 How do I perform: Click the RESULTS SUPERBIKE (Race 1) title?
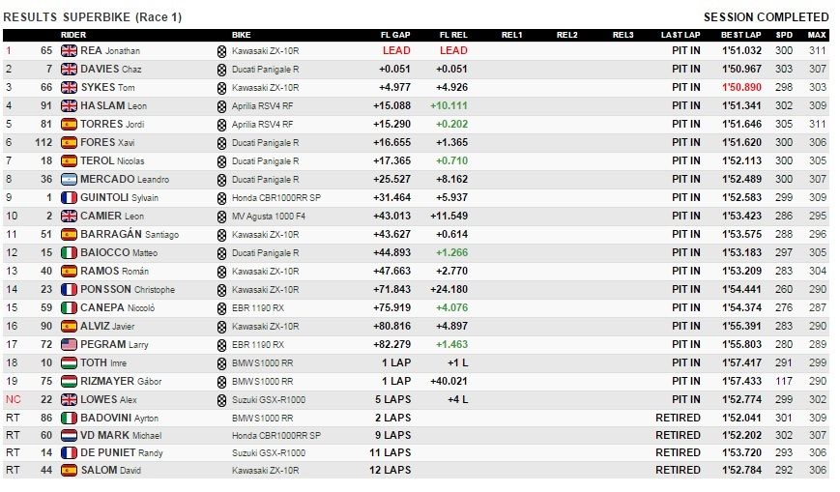tap(93, 17)
